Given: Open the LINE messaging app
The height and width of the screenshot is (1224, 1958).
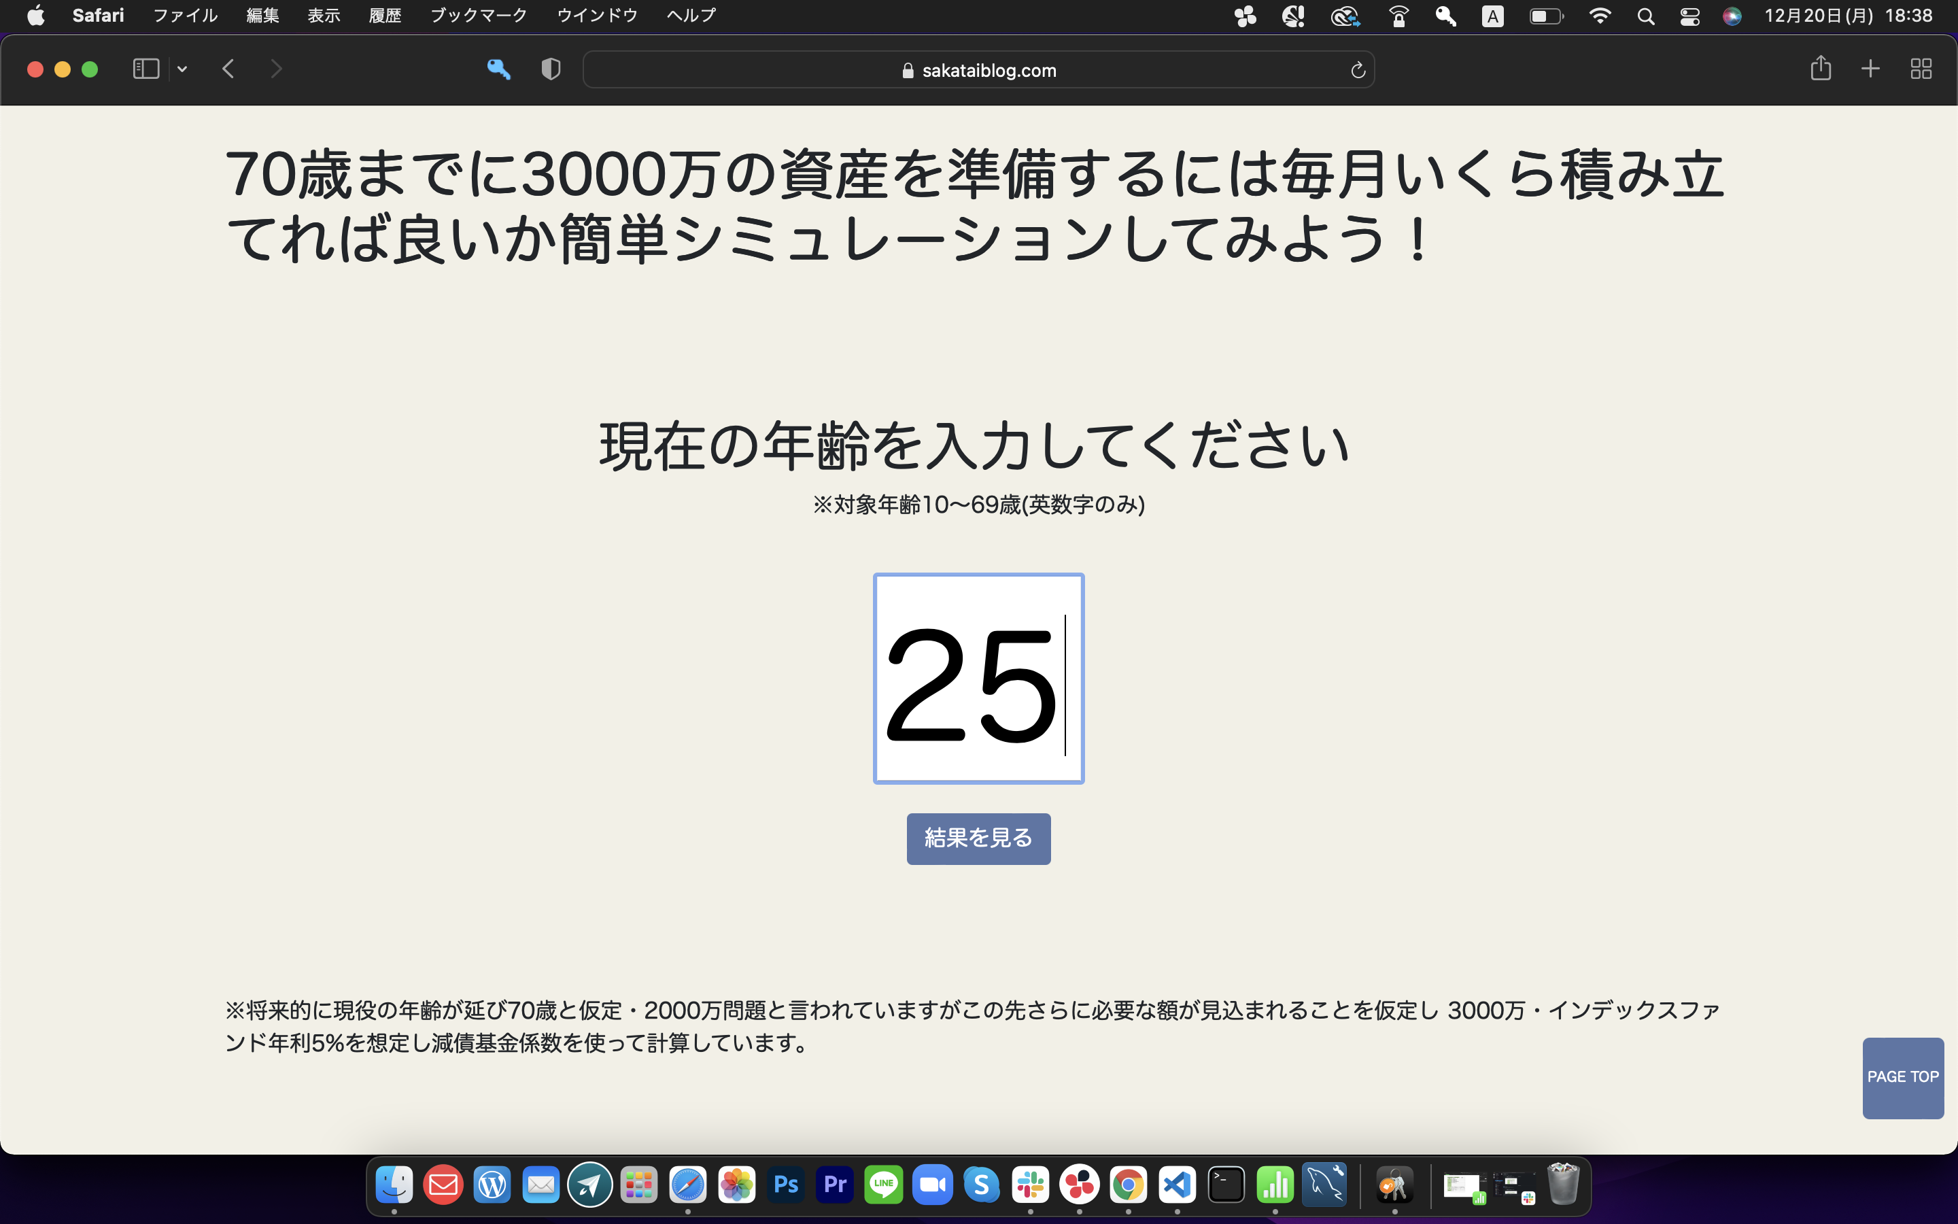Looking at the screenshot, I should pos(884,1183).
